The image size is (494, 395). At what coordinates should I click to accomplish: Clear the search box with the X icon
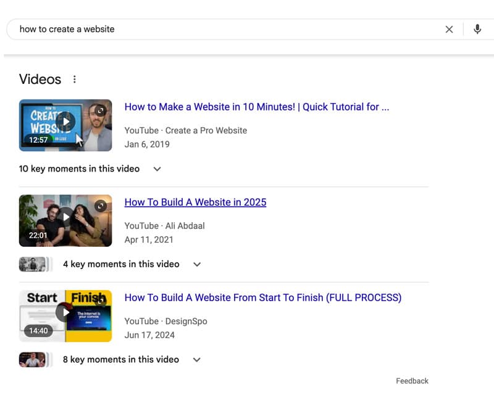449,29
